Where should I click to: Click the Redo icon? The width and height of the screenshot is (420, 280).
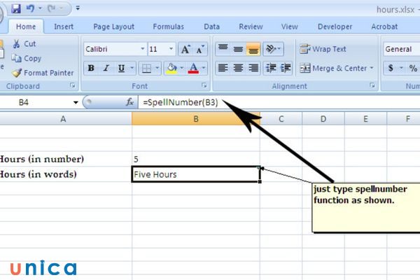[x=51, y=8]
